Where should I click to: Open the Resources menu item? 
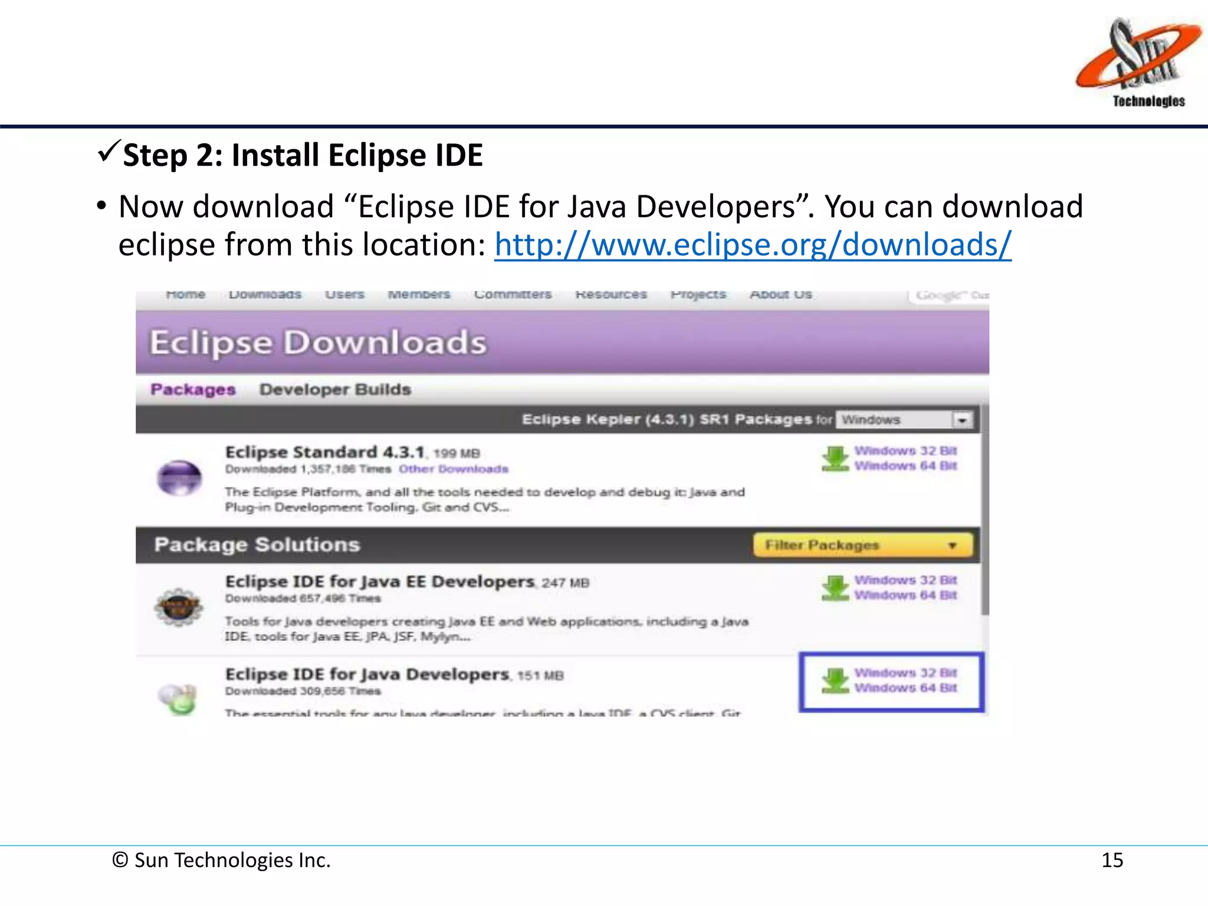pyautogui.click(x=611, y=294)
